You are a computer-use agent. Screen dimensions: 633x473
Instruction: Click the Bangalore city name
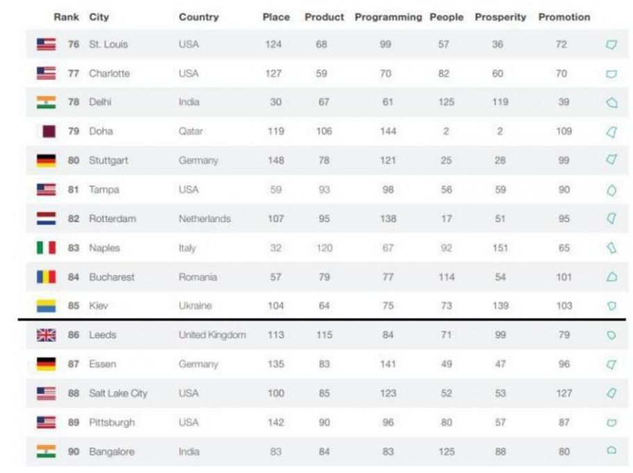tap(112, 451)
